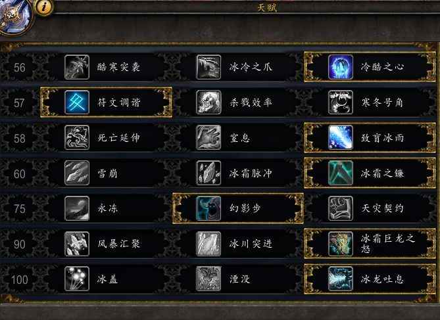Viewport: 440px width, 320px height.
Task: Select the 冰霜之镰 talent icon
Action: [341, 173]
